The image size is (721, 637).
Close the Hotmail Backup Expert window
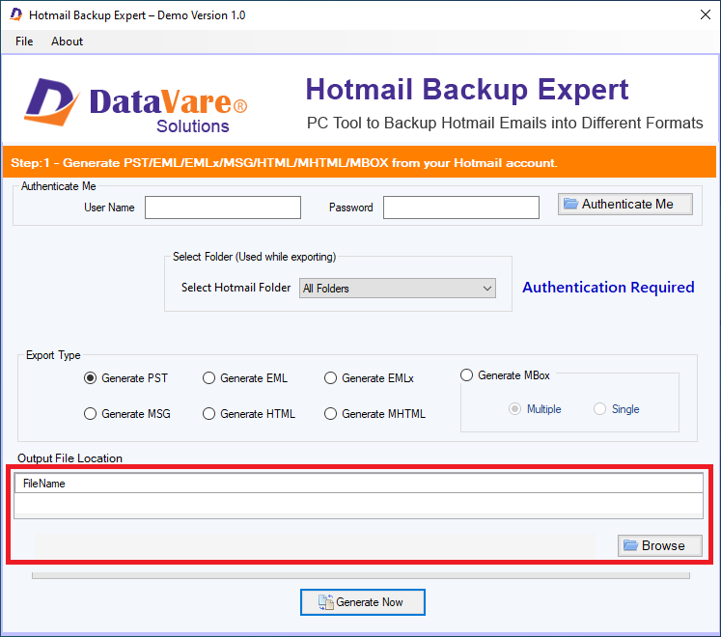click(x=705, y=14)
